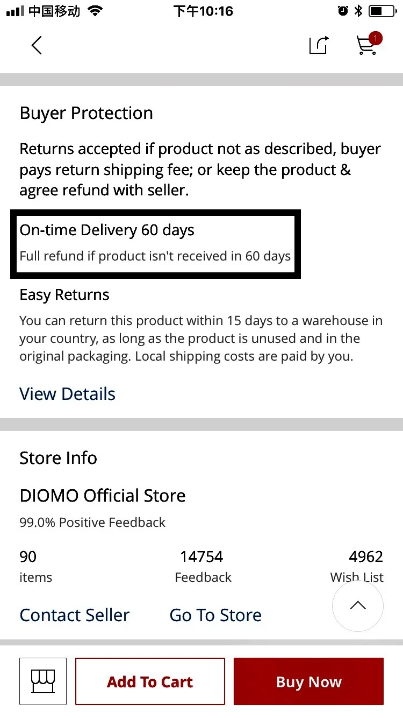Screen dimensions: 403x718
Task: Tap the back arrow icon
Action: point(37,45)
